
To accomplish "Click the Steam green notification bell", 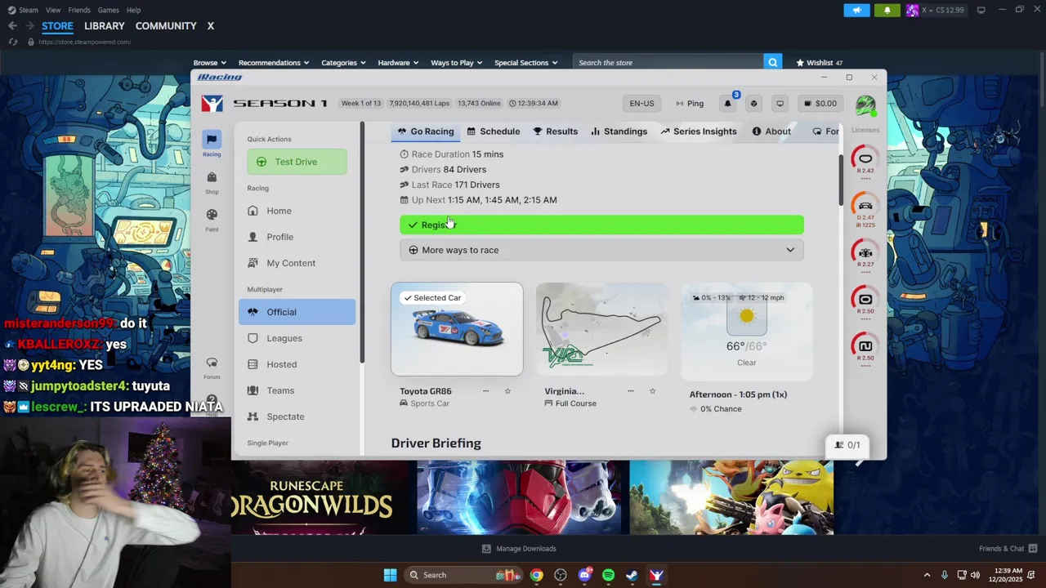I will (x=887, y=10).
